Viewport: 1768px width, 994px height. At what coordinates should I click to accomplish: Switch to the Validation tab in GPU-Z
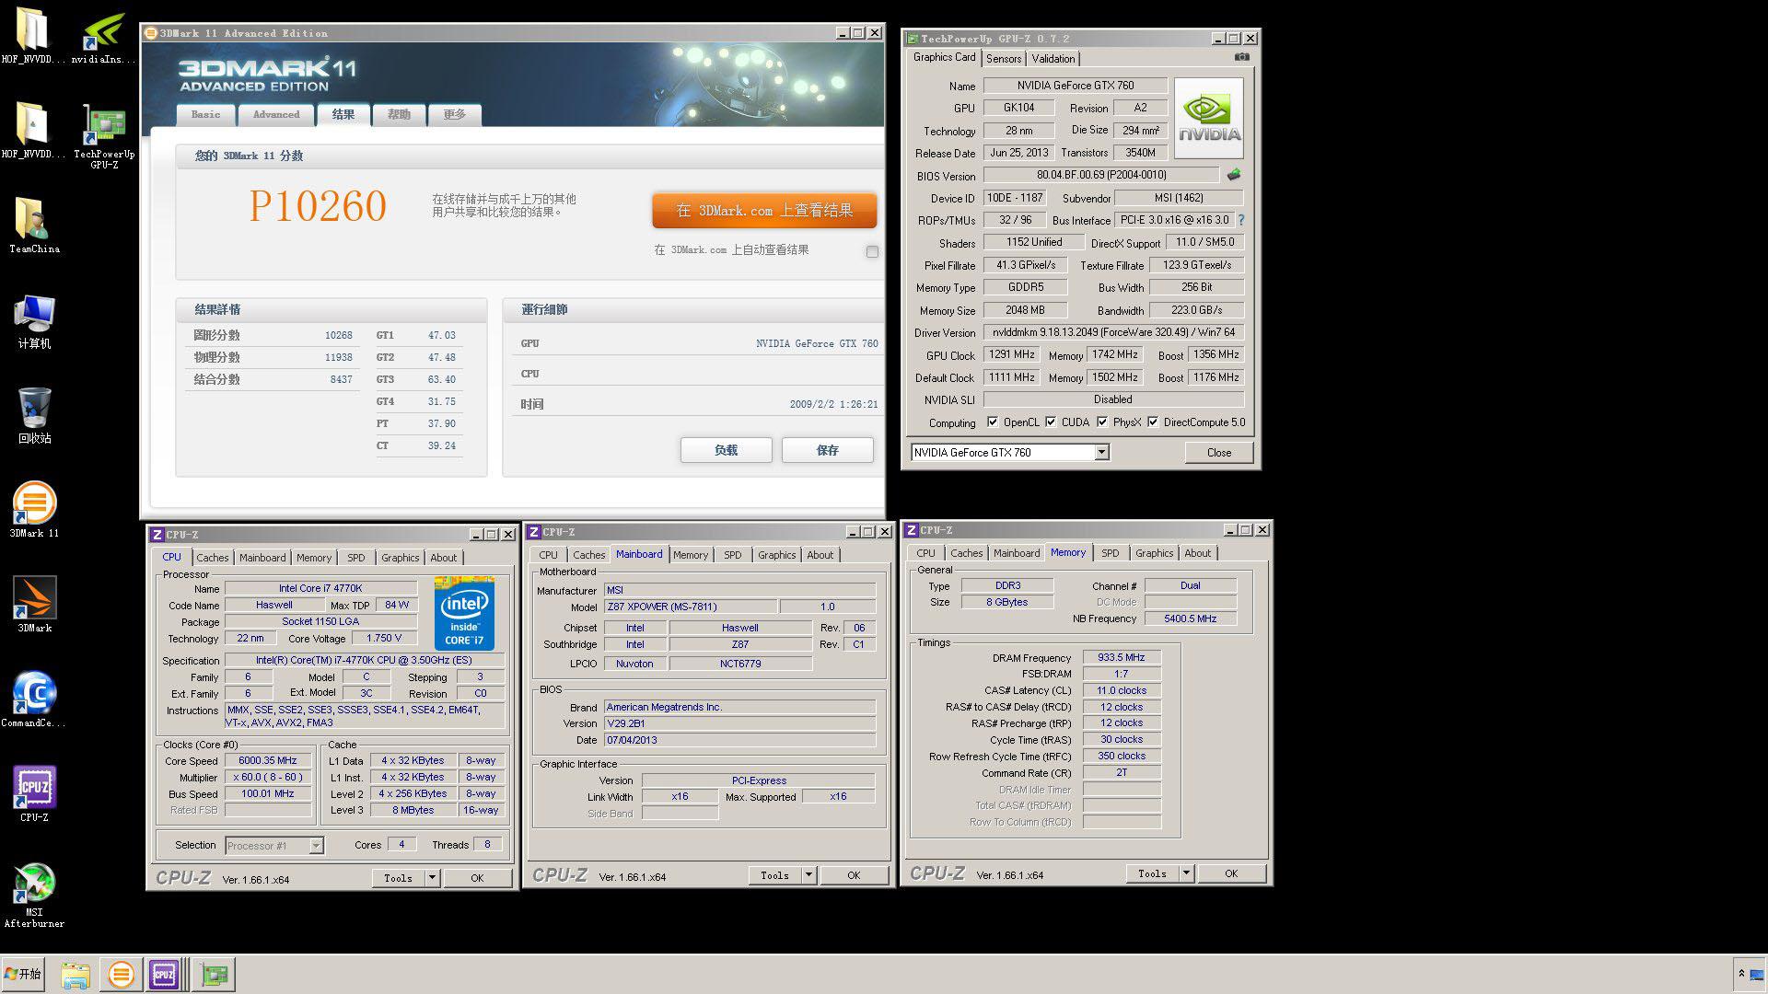tap(1053, 58)
